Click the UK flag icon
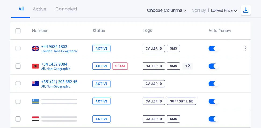 point(35,48)
